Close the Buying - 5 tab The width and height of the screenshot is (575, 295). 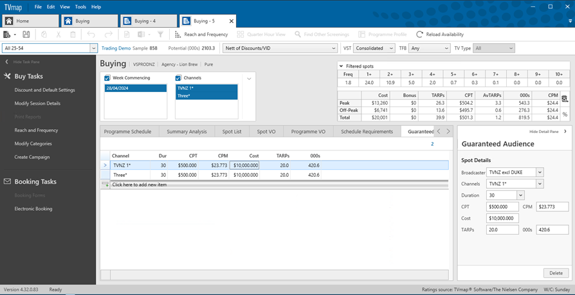click(x=232, y=21)
